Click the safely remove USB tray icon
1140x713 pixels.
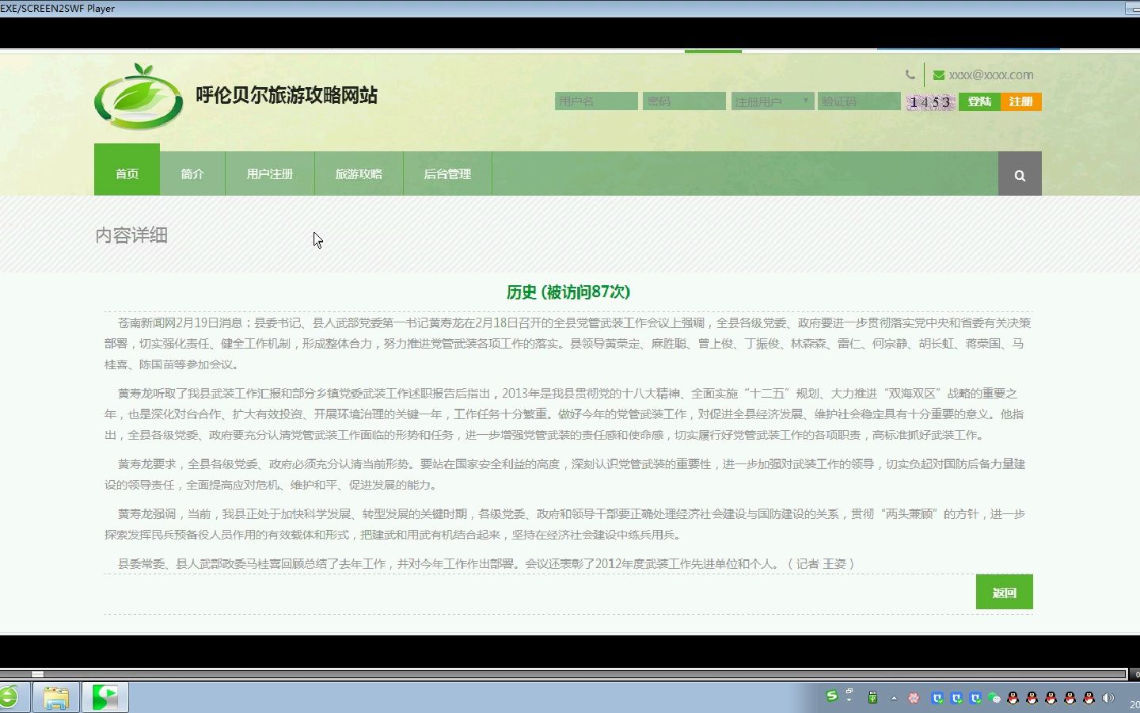[x=872, y=697]
